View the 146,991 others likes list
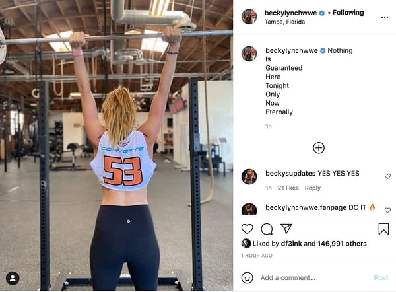396x292 pixels. 342,244
